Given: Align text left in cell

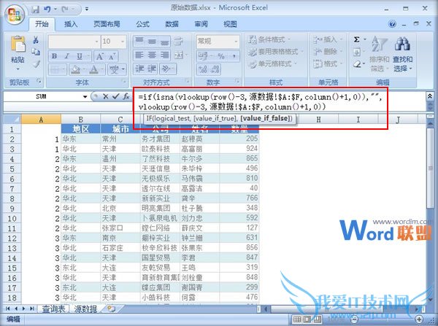Looking at the screenshot, I should [x=139, y=55].
